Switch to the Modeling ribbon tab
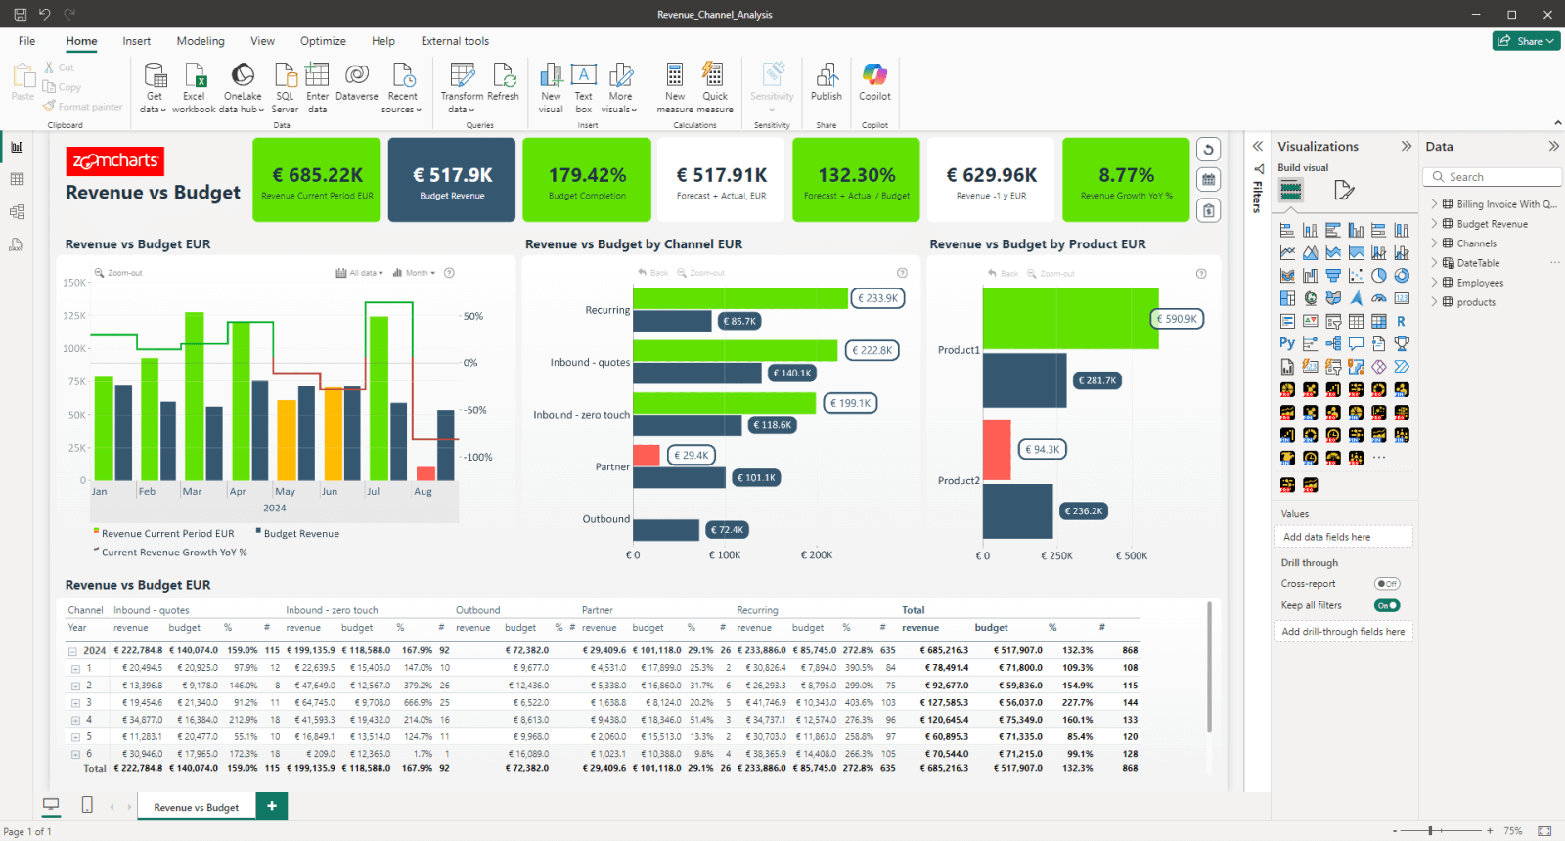The image size is (1565, 841). point(201,41)
